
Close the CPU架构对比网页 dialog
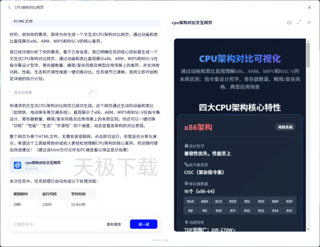(x=309, y=8)
